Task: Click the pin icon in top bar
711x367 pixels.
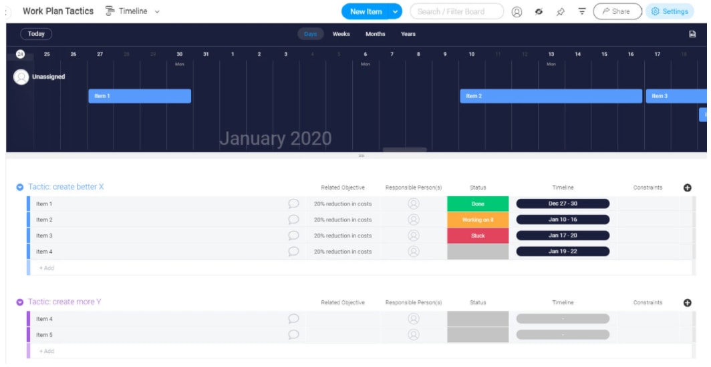Action: pyautogui.click(x=561, y=12)
